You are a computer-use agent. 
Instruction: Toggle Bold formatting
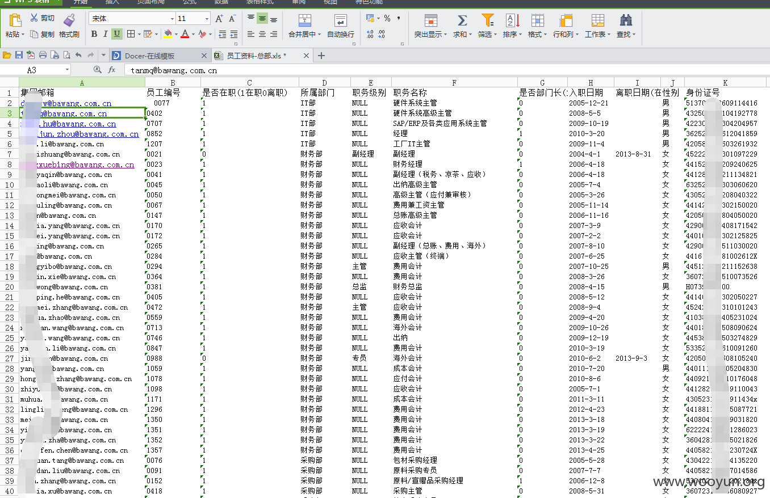point(94,35)
